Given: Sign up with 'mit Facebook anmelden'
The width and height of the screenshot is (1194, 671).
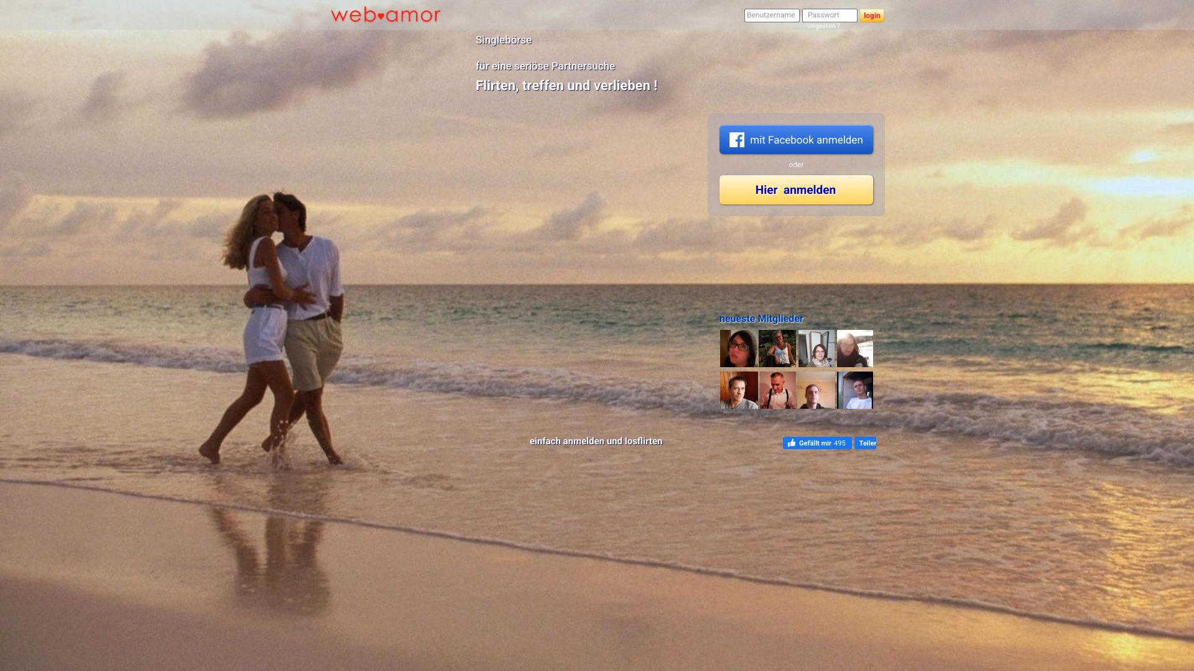Looking at the screenshot, I should coord(796,140).
